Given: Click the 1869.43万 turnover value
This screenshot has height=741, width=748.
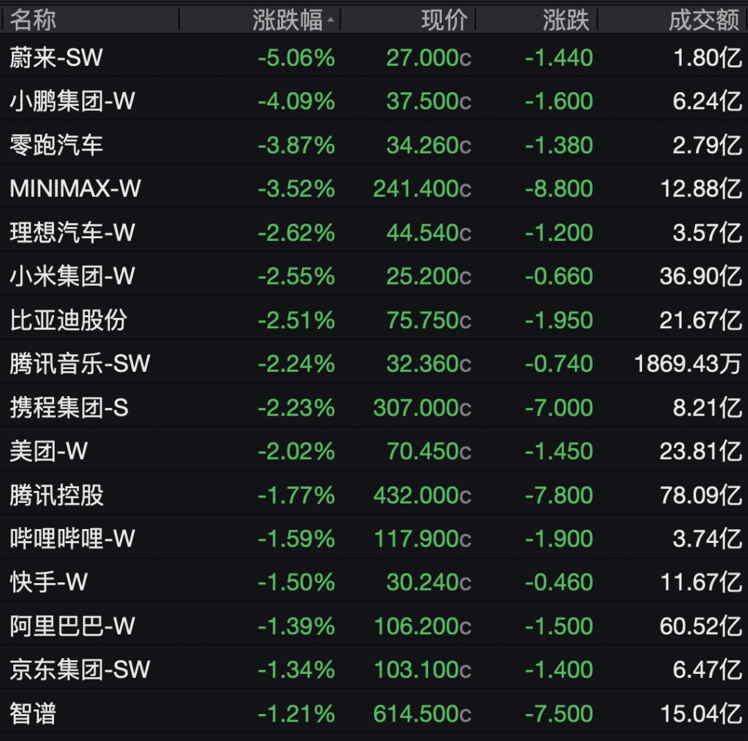Looking at the screenshot, I should (688, 364).
